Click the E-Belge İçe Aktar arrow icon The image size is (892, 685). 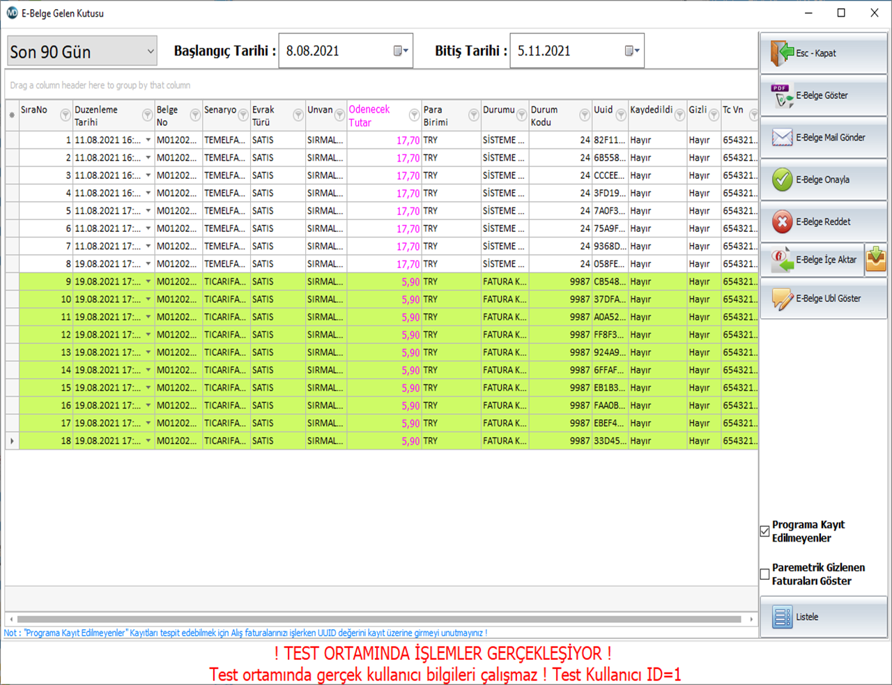click(x=782, y=260)
